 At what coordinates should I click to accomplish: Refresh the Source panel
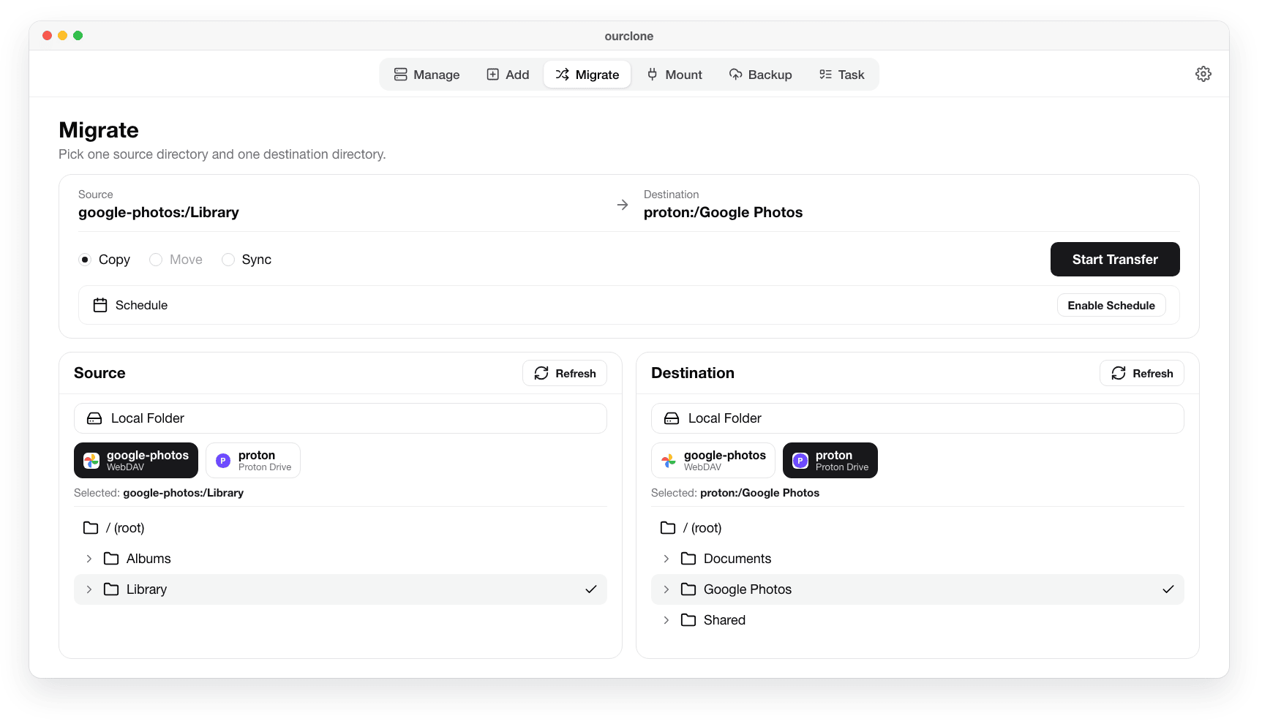click(x=565, y=373)
